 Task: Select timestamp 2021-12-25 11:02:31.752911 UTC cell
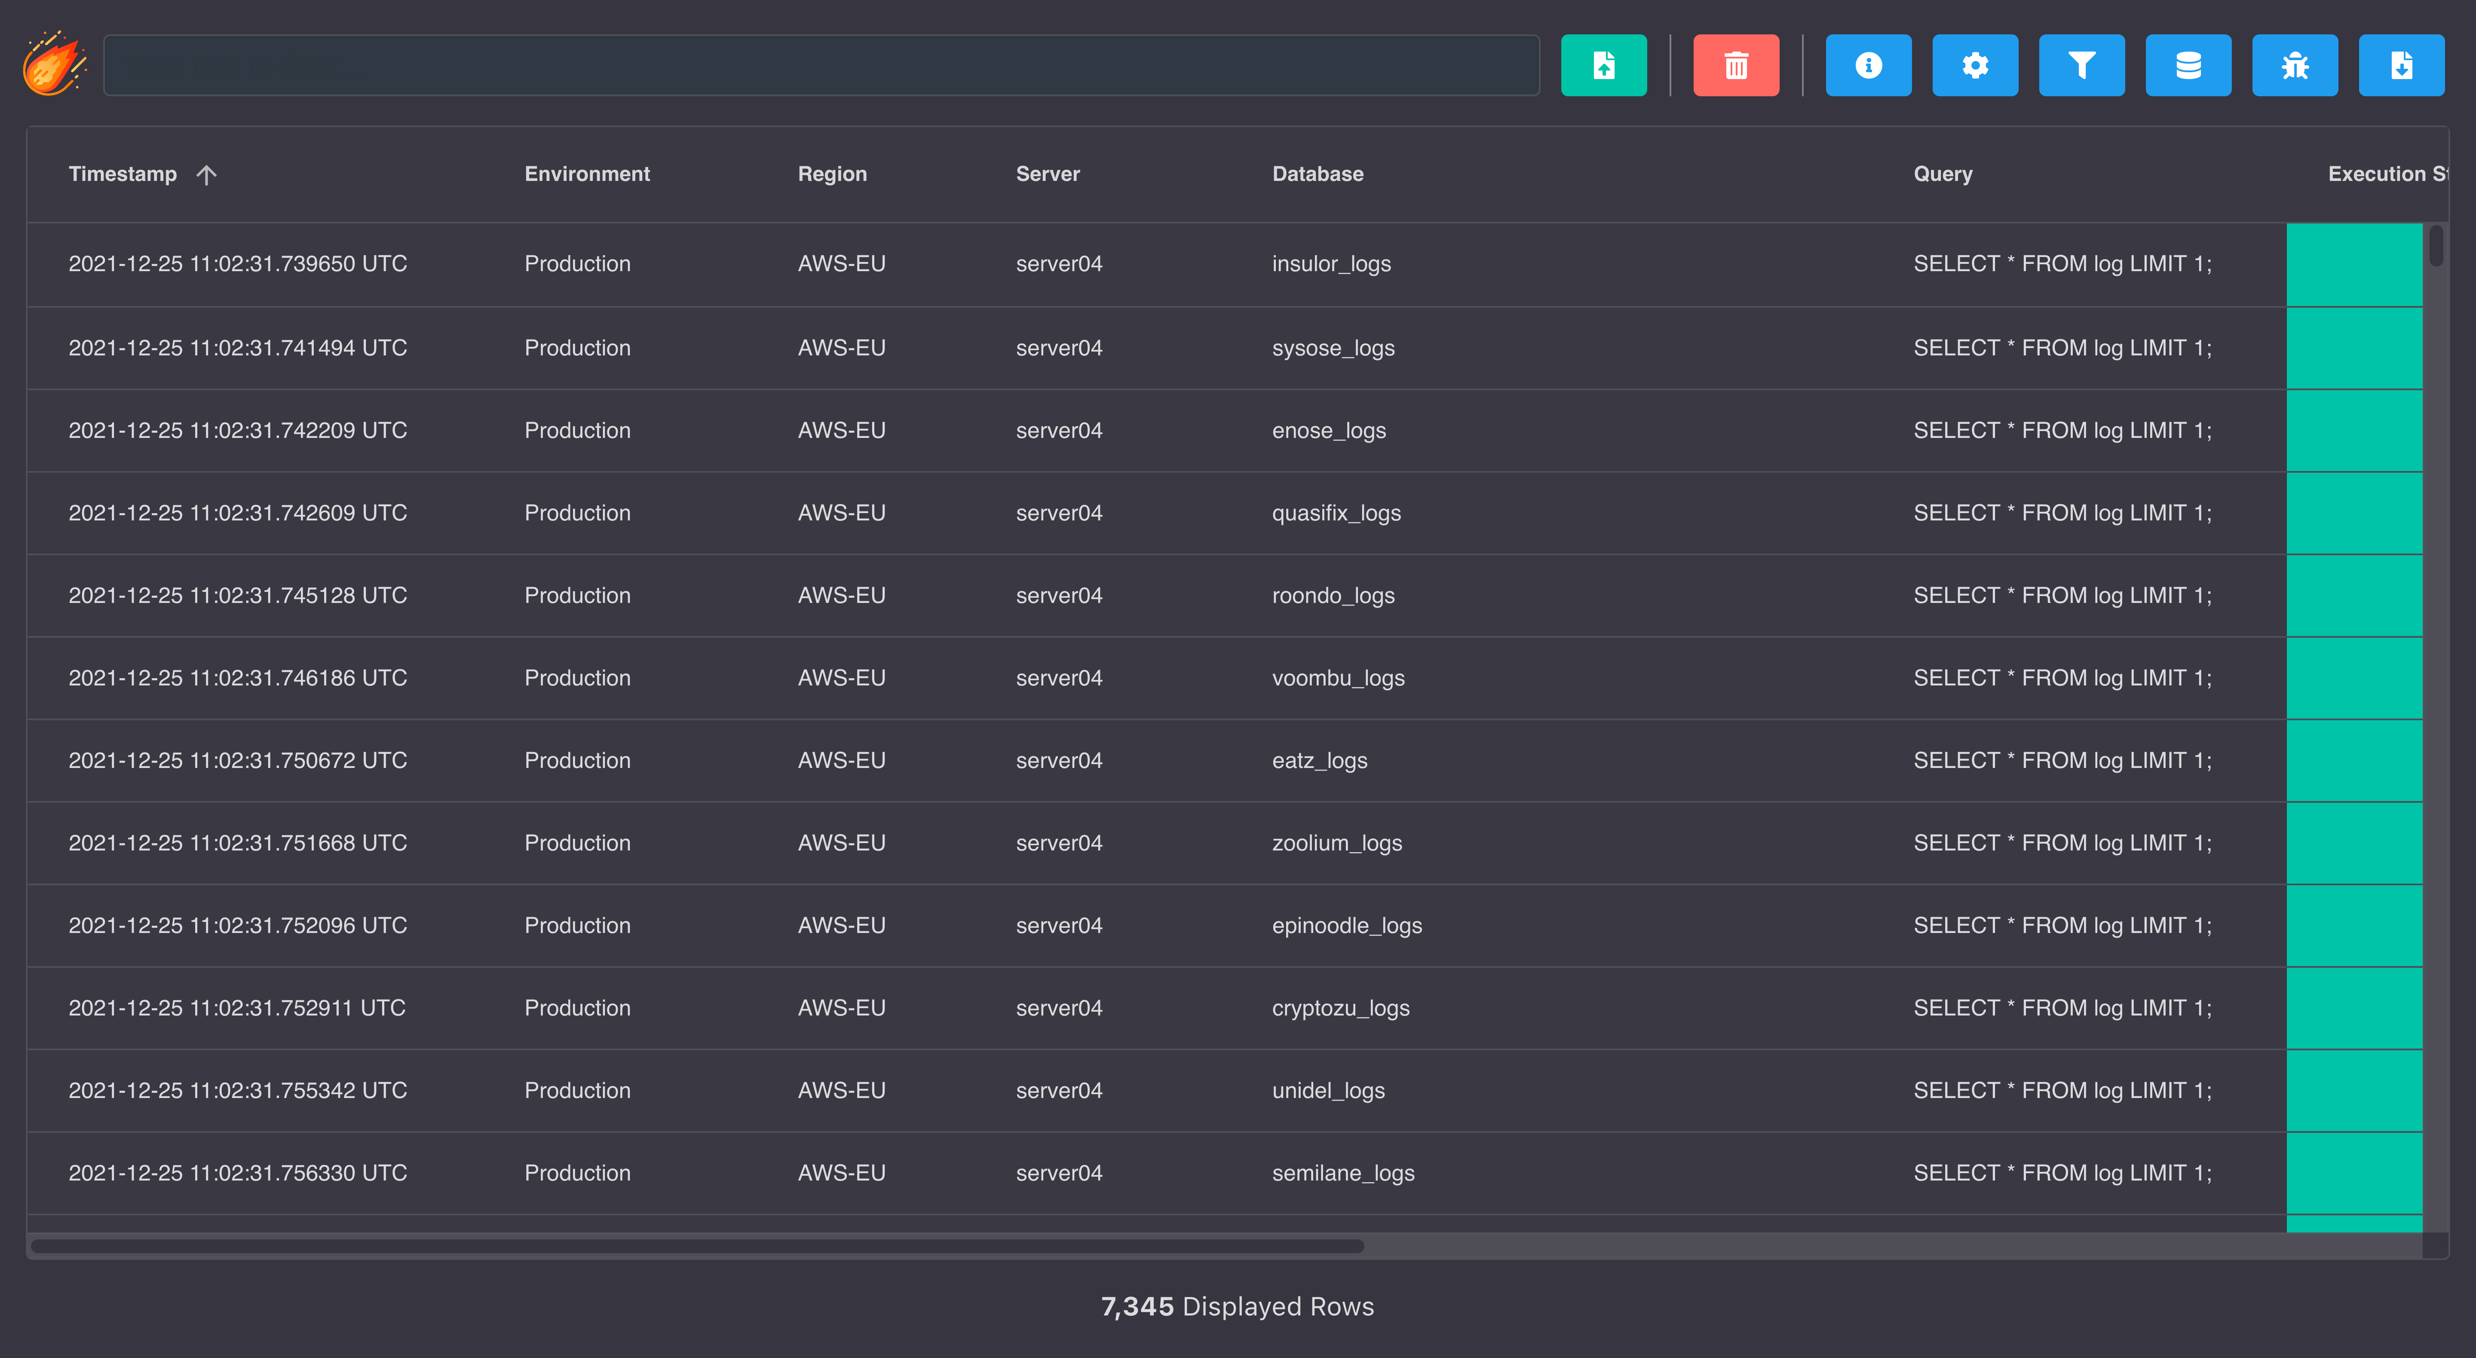[x=236, y=1008]
